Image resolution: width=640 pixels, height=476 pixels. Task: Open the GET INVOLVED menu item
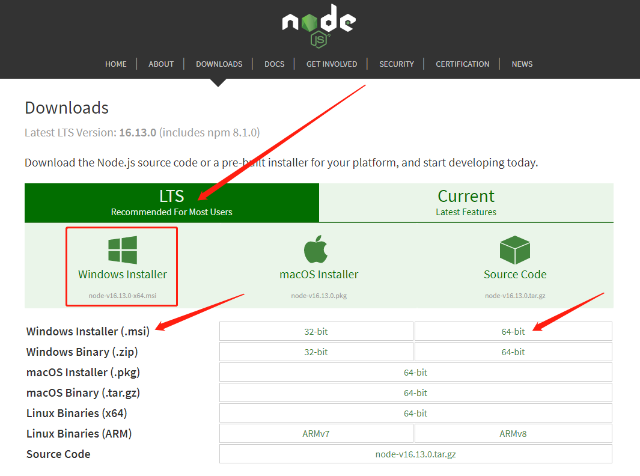(332, 64)
